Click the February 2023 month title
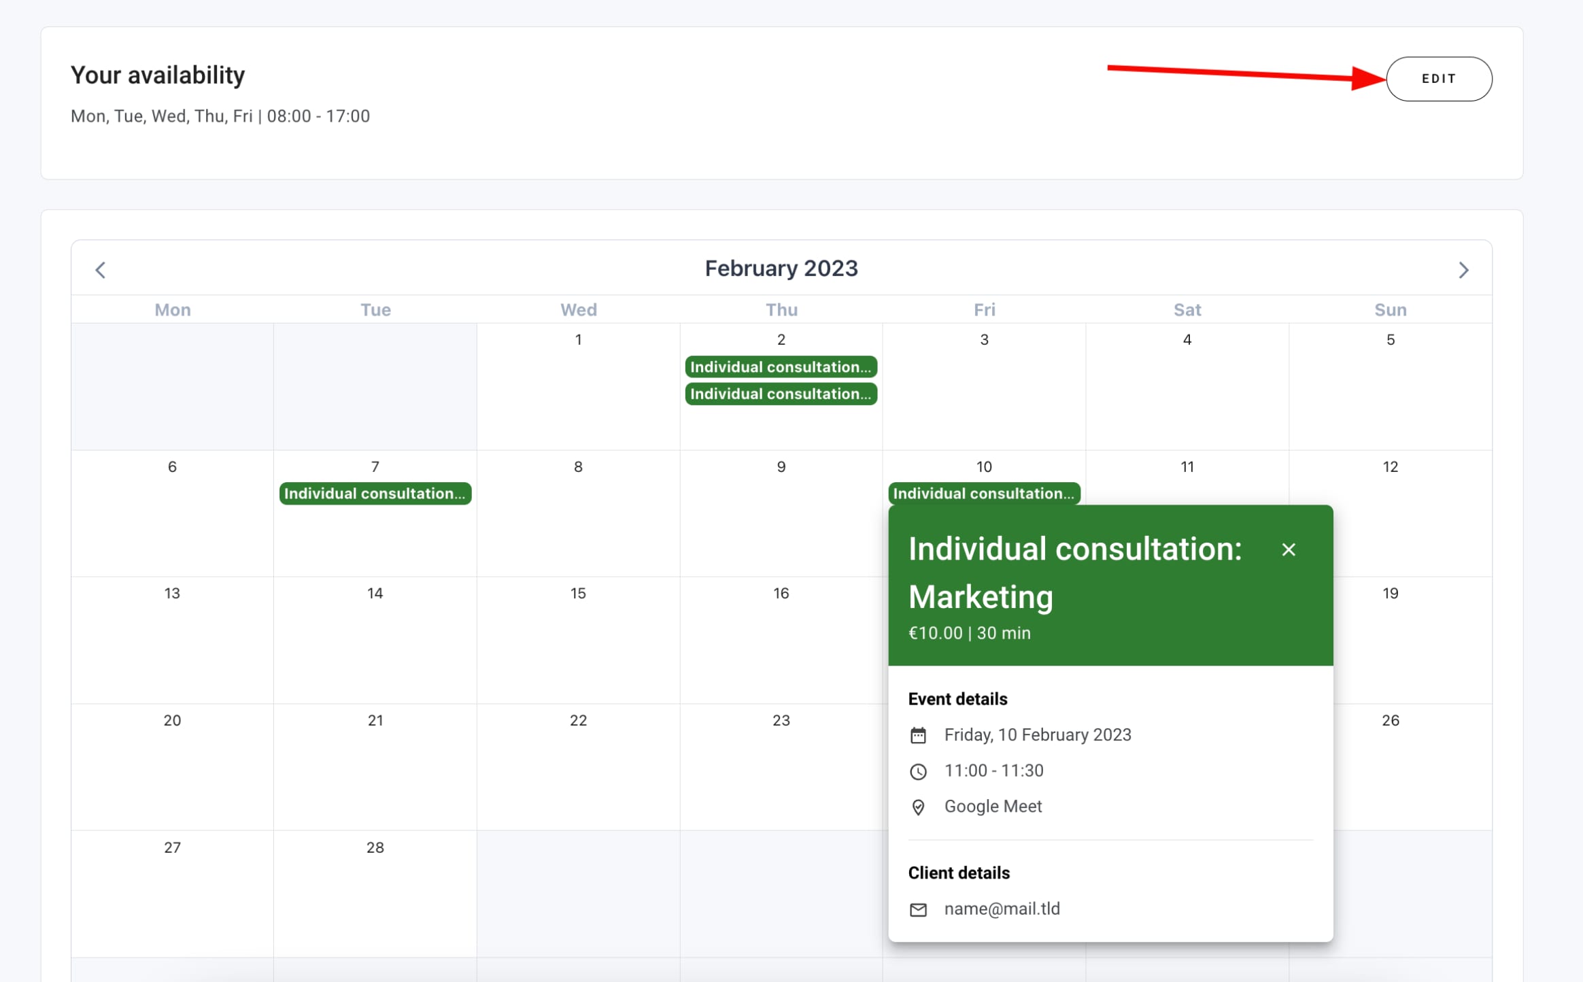The image size is (1583, 982). (781, 269)
